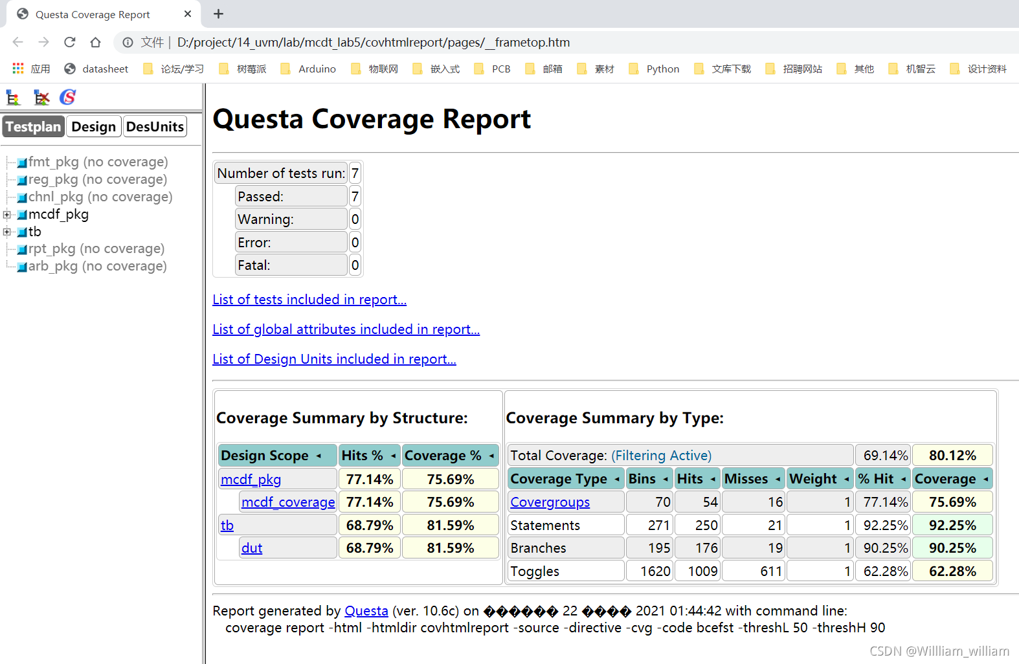Viewport: 1019px width, 664px height.
Task: Select the reg_pkg tree node
Action: click(x=92, y=179)
